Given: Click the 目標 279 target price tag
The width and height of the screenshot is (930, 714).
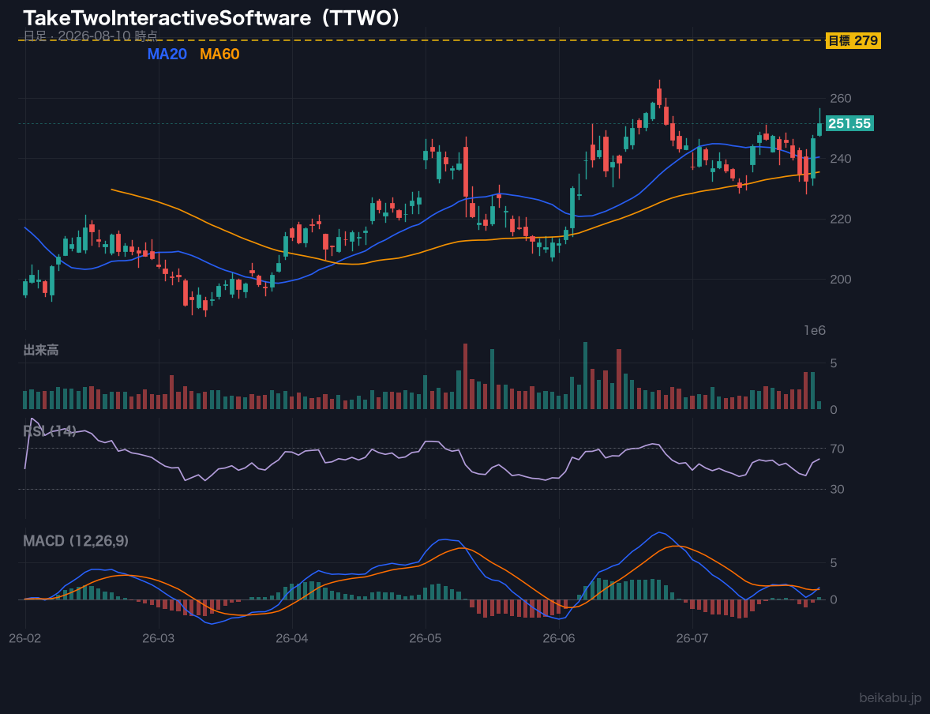Looking at the screenshot, I should [853, 40].
